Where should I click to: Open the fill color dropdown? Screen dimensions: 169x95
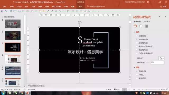click(161, 58)
